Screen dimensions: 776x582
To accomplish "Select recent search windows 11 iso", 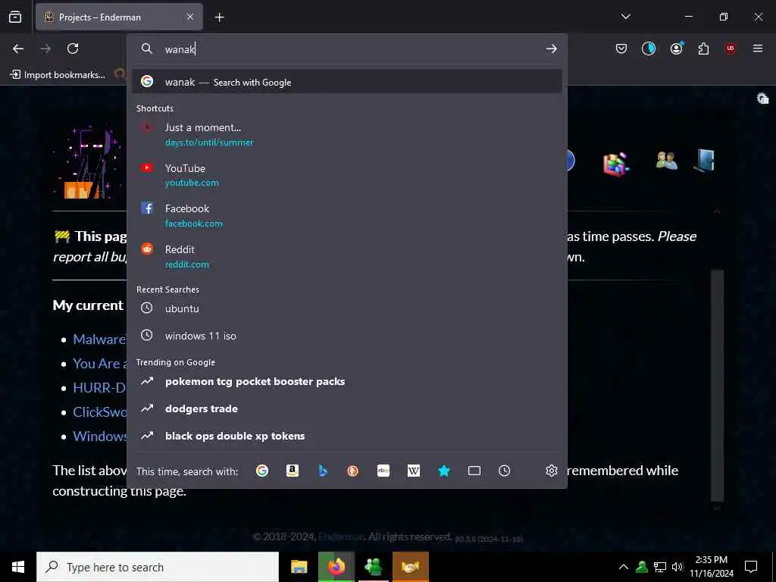I will (x=347, y=336).
